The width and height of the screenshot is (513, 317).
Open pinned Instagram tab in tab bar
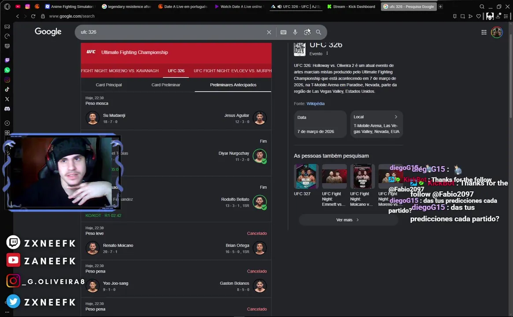(27, 6)
